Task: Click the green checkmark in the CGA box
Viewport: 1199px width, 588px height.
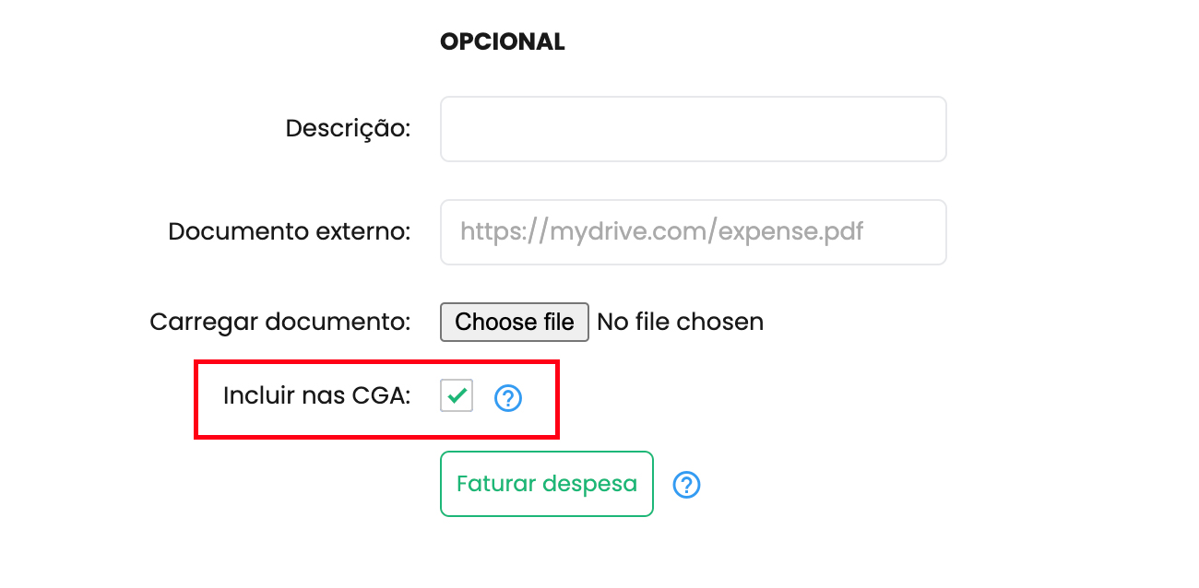Action: [x=457, y=395]
